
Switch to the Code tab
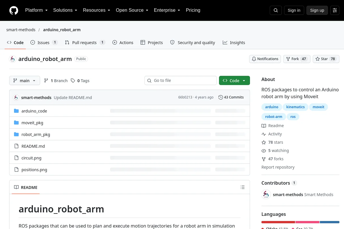[15, 43]
